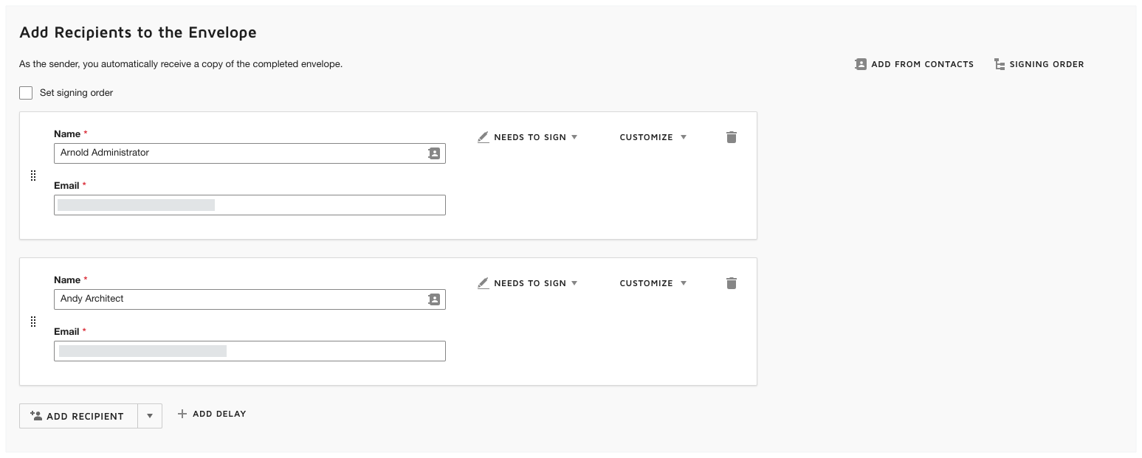Click the Add Delay button

[212, 414]
